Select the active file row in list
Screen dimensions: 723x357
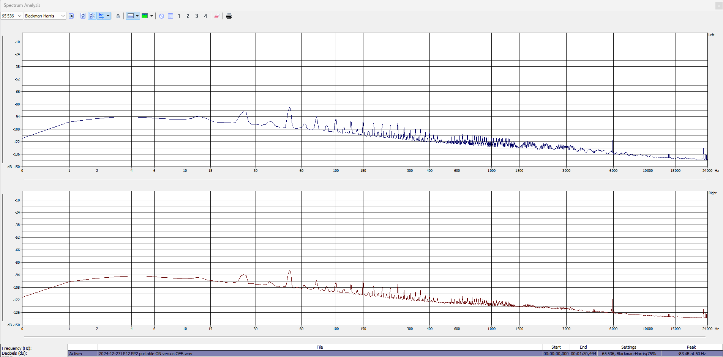[319, 354]
